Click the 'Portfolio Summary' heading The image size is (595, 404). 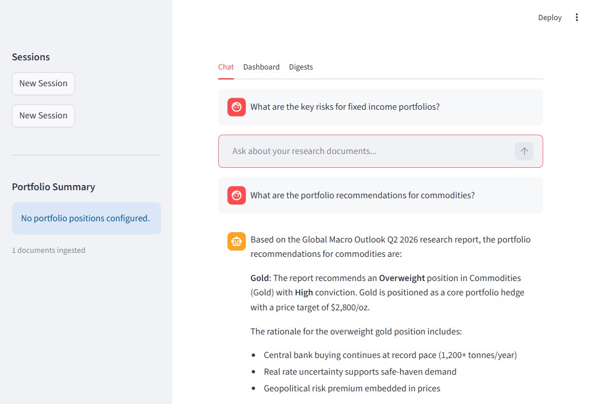click(x=53, y=187)
